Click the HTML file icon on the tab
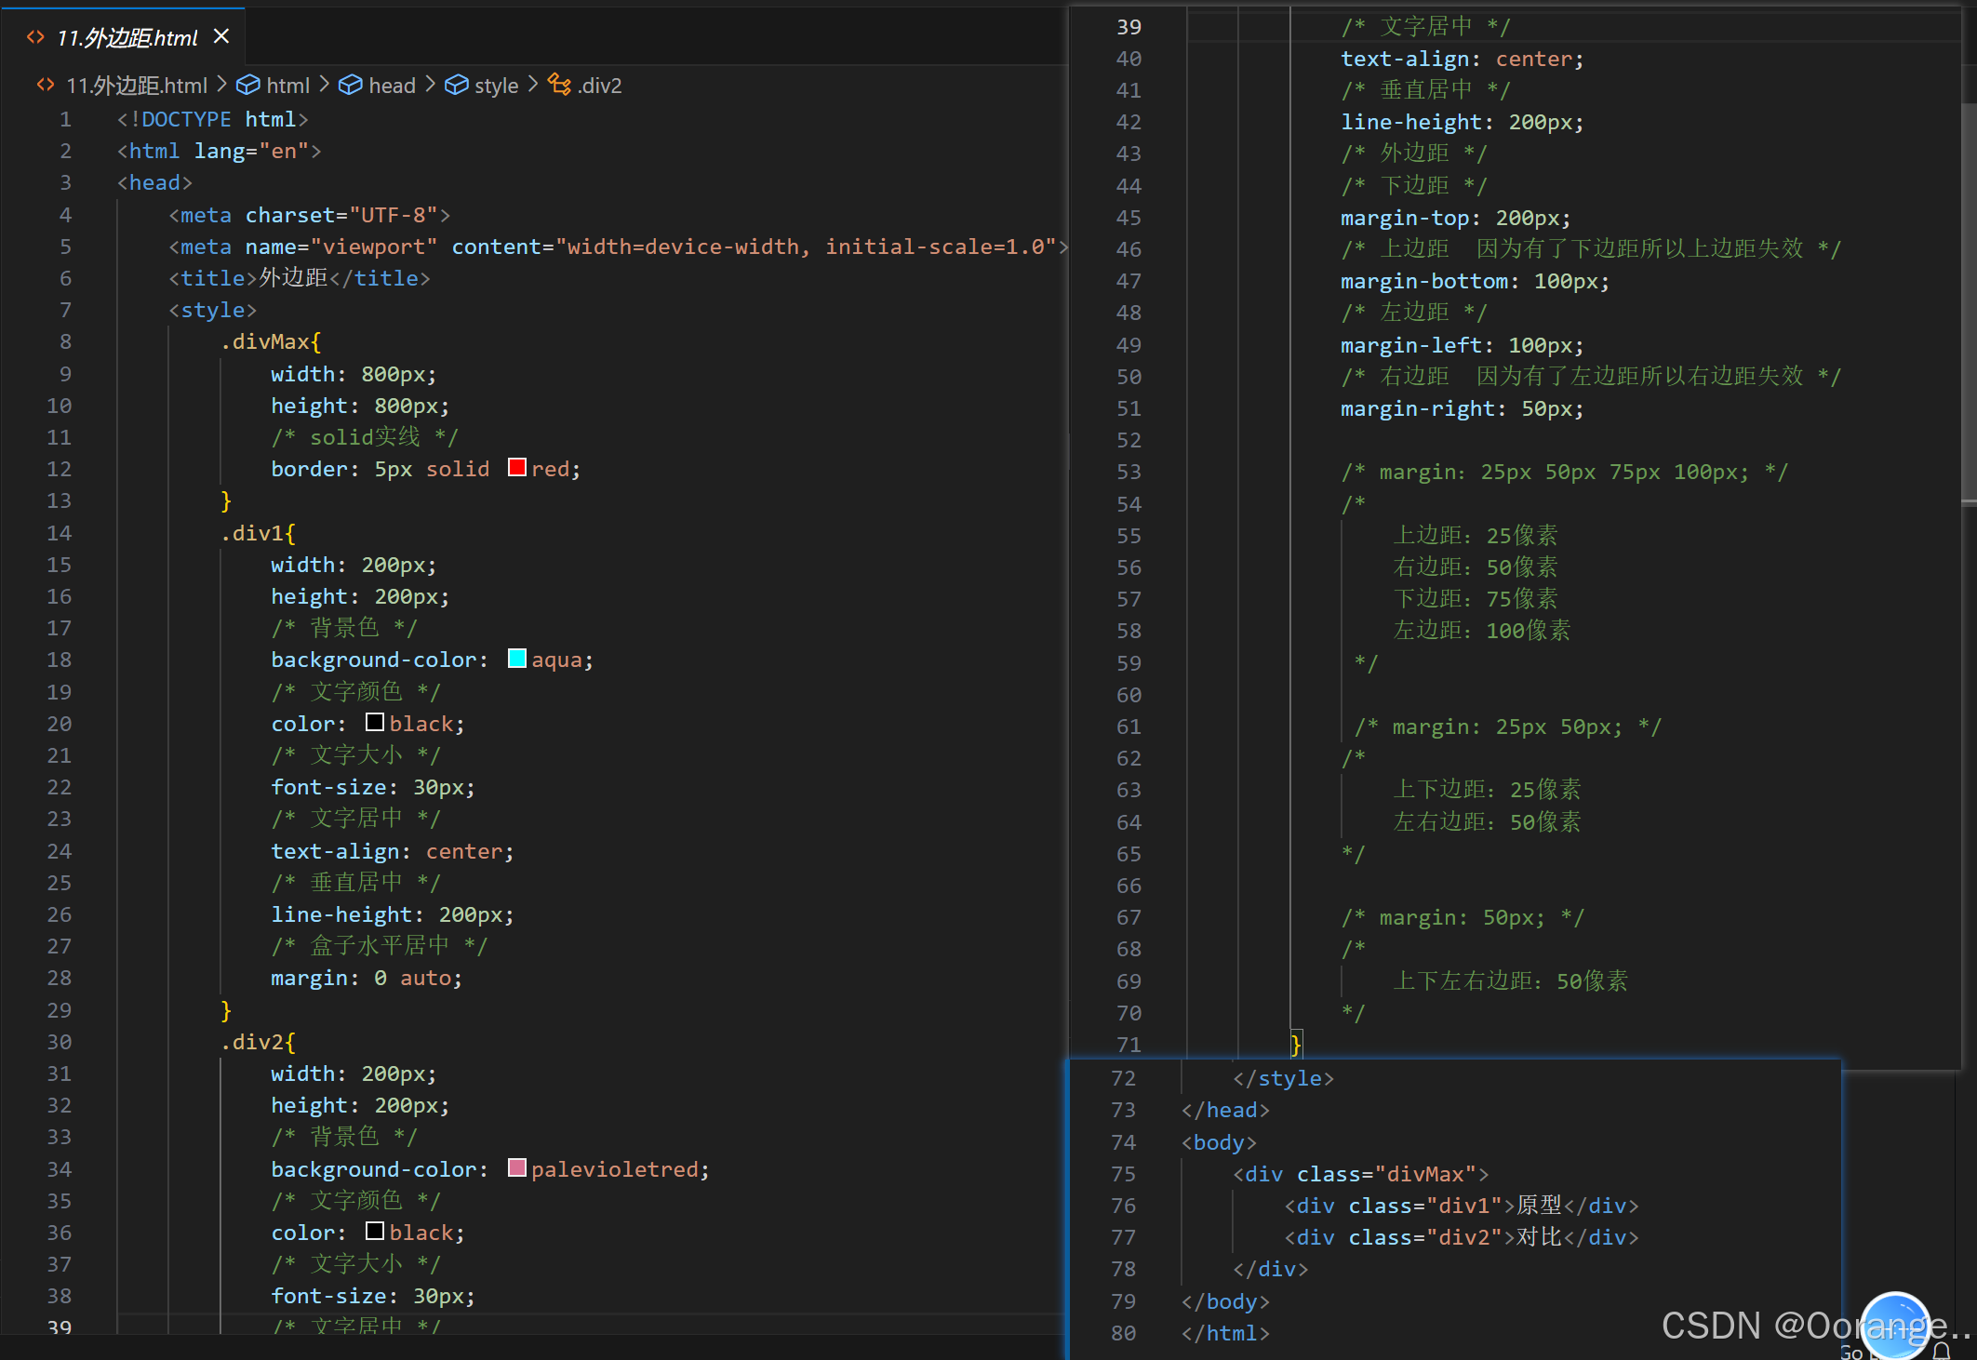 (35, 37)
